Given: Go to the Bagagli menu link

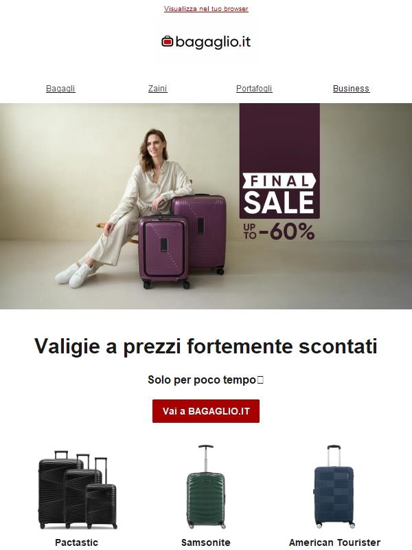Looking at the screenshot, I should tap(60, 89).
